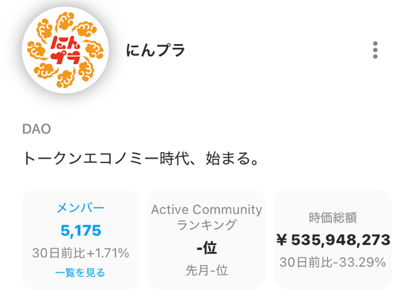Tap the ランキング label in middle card

(x=207, y=225)
